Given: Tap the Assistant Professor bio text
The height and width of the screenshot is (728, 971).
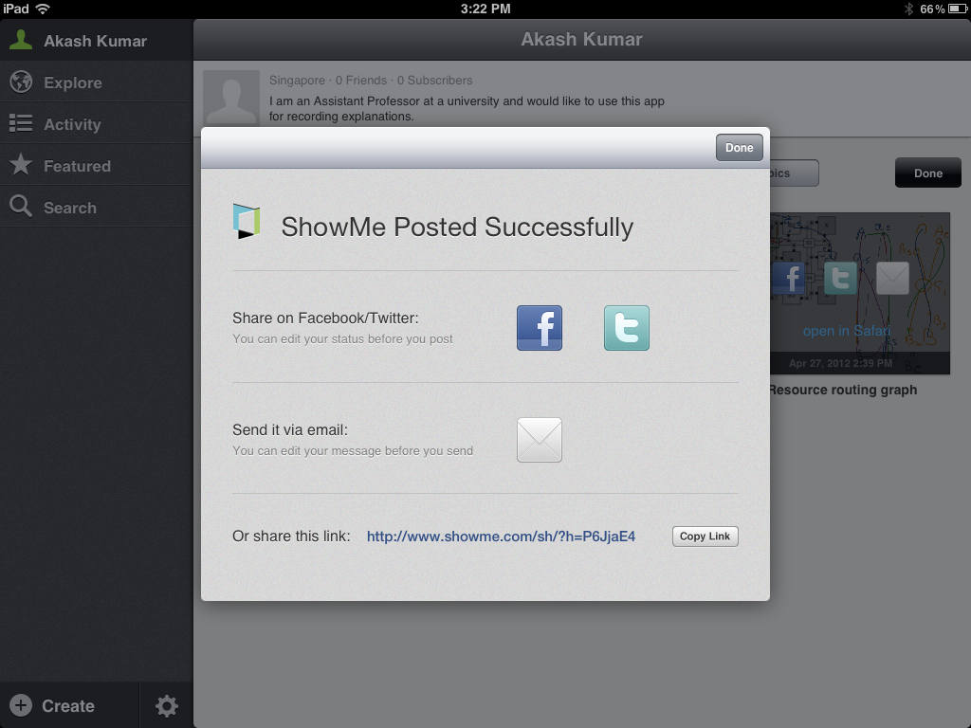Looking at the screenshot, I should point(467,108).
